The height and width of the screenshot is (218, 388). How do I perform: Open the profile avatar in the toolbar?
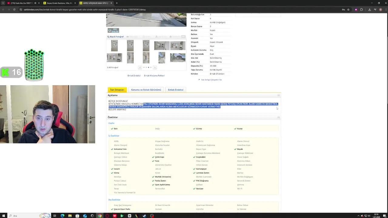380,9
